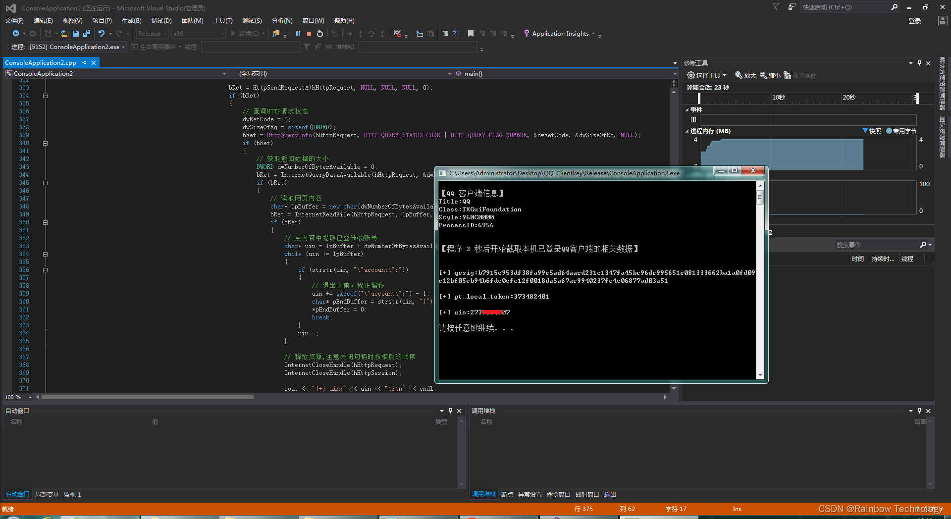Click the Navigate Backward arrow icon
951x519 pixels.
[16, 34]
